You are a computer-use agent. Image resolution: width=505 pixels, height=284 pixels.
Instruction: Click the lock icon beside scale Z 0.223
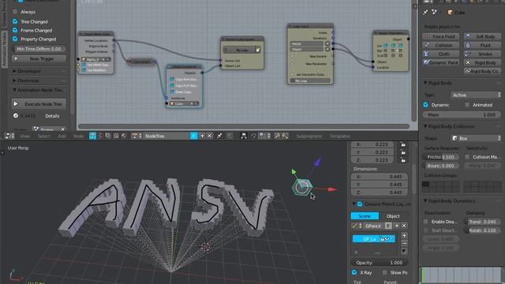click(x=403, y=160)
